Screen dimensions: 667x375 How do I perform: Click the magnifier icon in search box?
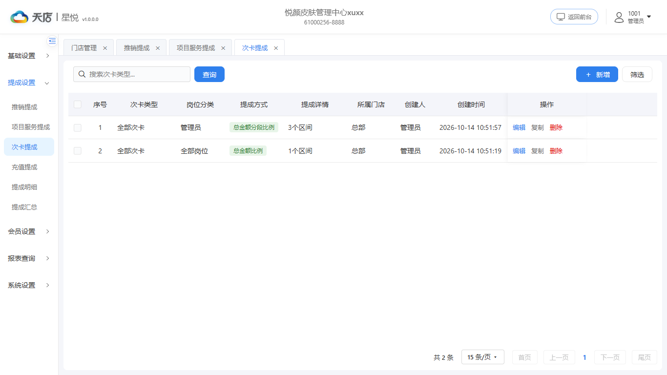pos(82,74)
